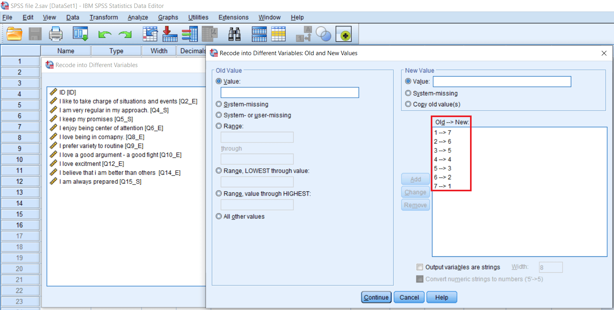The height and width of the screenshot is (310, 614).
Task: Click the Find toolbar binoculars icon
Action: coord(234,34)
